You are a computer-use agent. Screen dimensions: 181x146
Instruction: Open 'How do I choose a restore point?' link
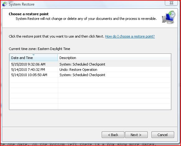click(130, 36)
